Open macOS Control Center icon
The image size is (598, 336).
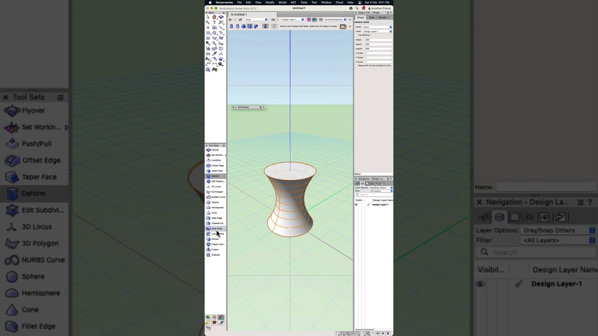[360, 2]
